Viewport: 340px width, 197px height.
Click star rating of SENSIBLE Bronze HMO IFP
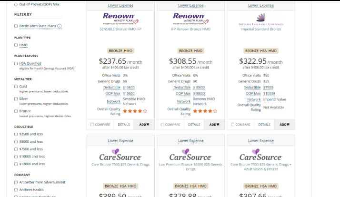135,111
